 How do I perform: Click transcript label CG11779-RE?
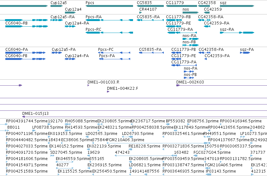pyautogui.click(x=178, y=23)
